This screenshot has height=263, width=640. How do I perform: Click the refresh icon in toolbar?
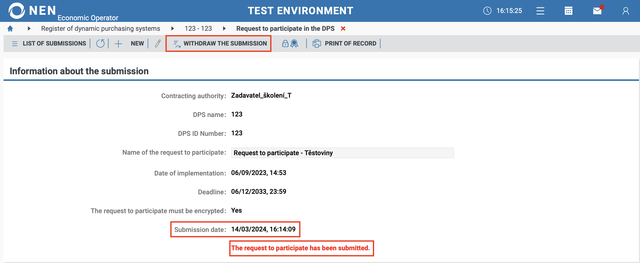pyautogui.click(x=100, y=43)
